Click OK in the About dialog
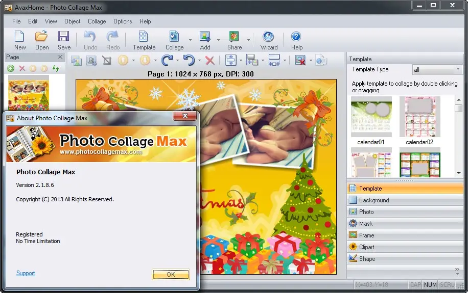Viewport: 468px width, 293px height. tap(171, 274)
